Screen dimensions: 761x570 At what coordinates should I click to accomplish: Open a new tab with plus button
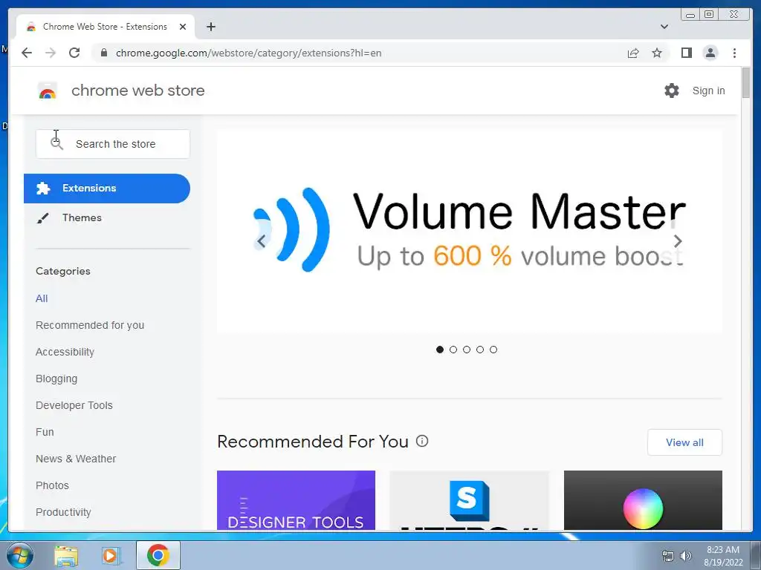point(210,27)
